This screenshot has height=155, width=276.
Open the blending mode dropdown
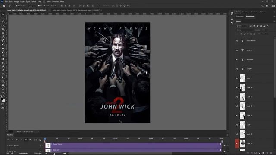click(x=245, y=30)
